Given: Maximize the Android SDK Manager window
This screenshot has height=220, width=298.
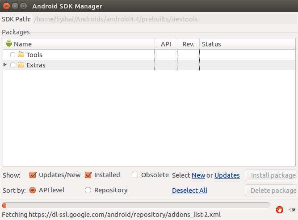Looking at the screenshot, I should coord(23,6).
